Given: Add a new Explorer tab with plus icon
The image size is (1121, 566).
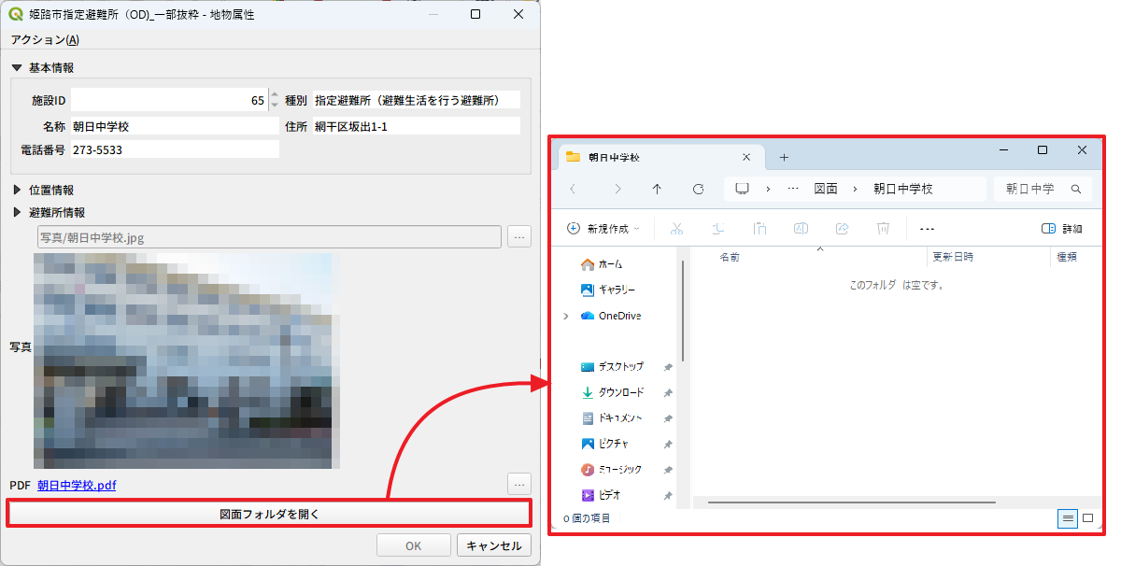Looking at the screenshot, I should coord(784,157).
